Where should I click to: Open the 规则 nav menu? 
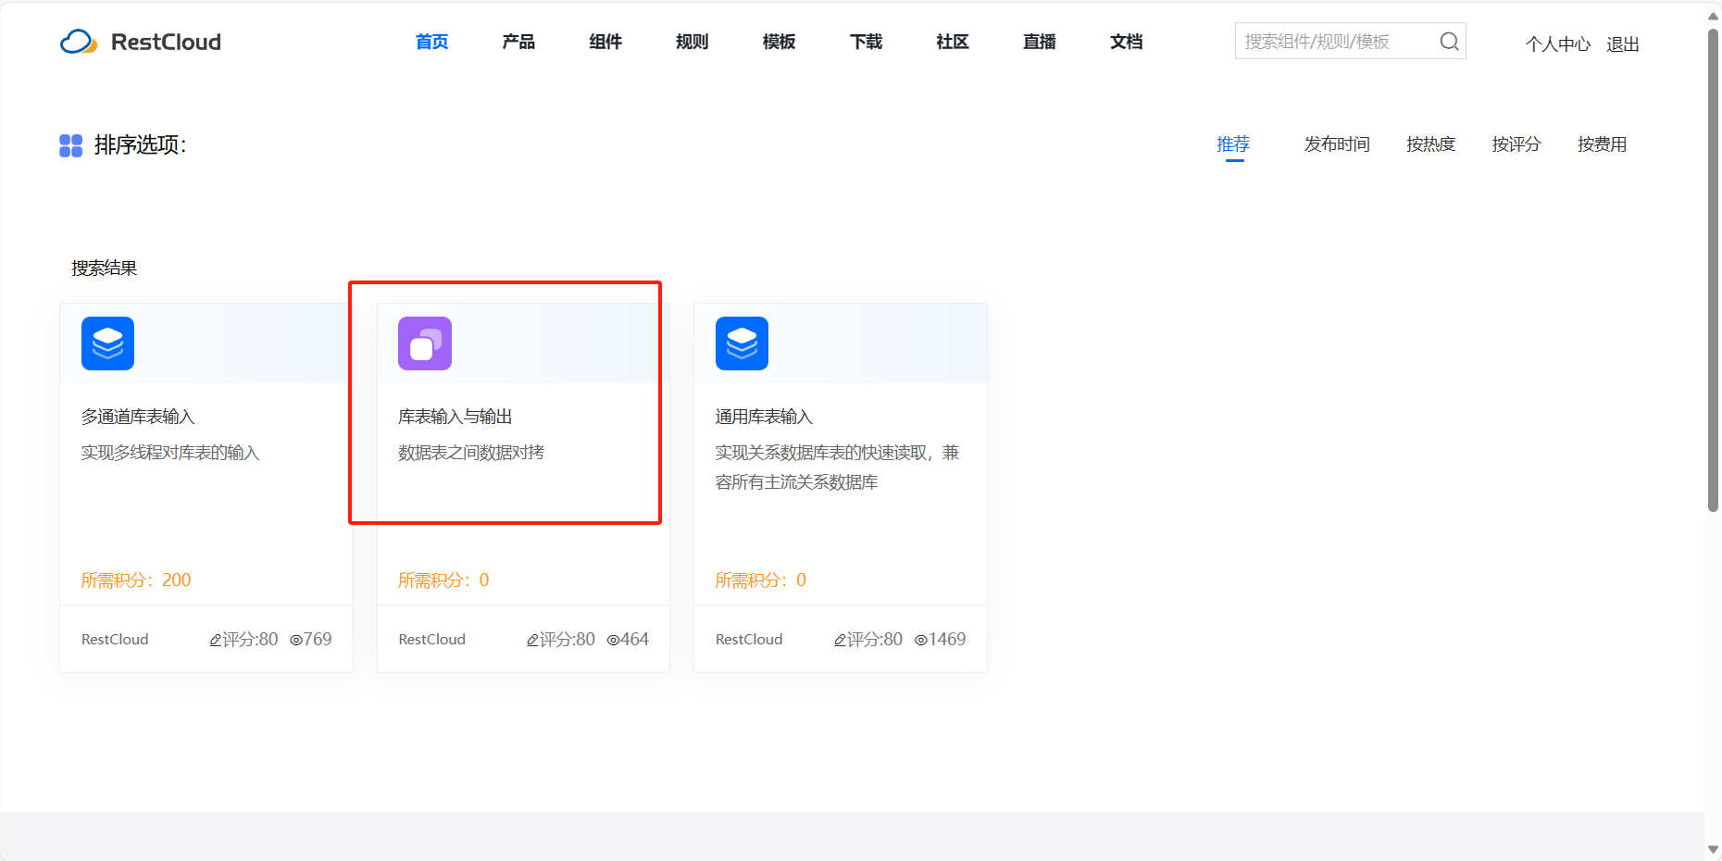(692, 42)
